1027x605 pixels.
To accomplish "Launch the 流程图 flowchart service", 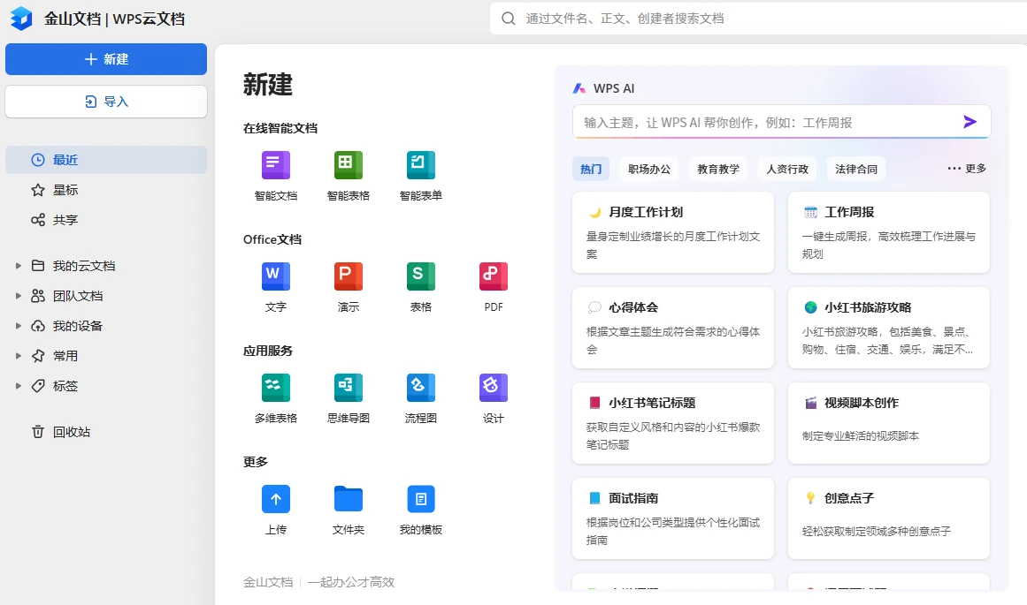I will tap(420, 389).
